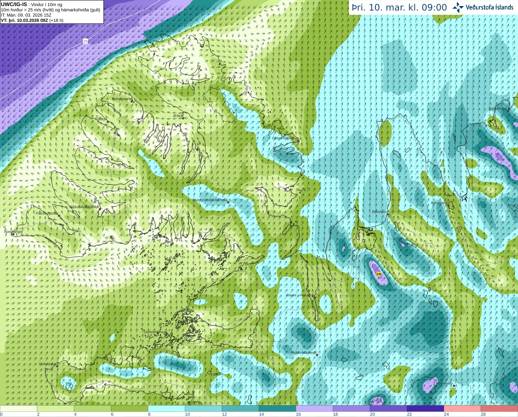Select the Bjargtangar station marker
Viewport: 518px width, 417px height.
point(13,234)
